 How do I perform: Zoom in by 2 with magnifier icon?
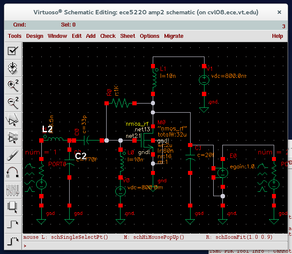13,85
